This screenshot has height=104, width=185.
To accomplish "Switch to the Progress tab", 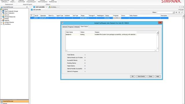I will tap(71, 27).
